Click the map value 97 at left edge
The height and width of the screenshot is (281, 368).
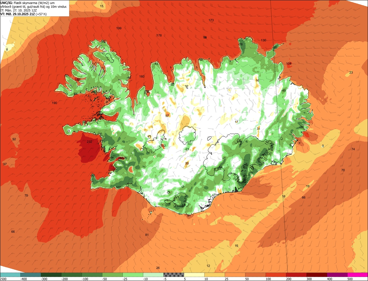coord(5,164)
